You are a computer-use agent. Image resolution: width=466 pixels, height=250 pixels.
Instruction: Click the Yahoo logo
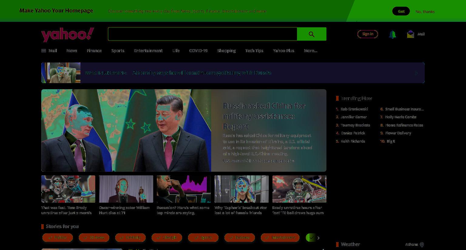(x=68, y=35)
